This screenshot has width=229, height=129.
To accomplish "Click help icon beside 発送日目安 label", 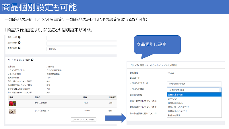I will point(19,48).
